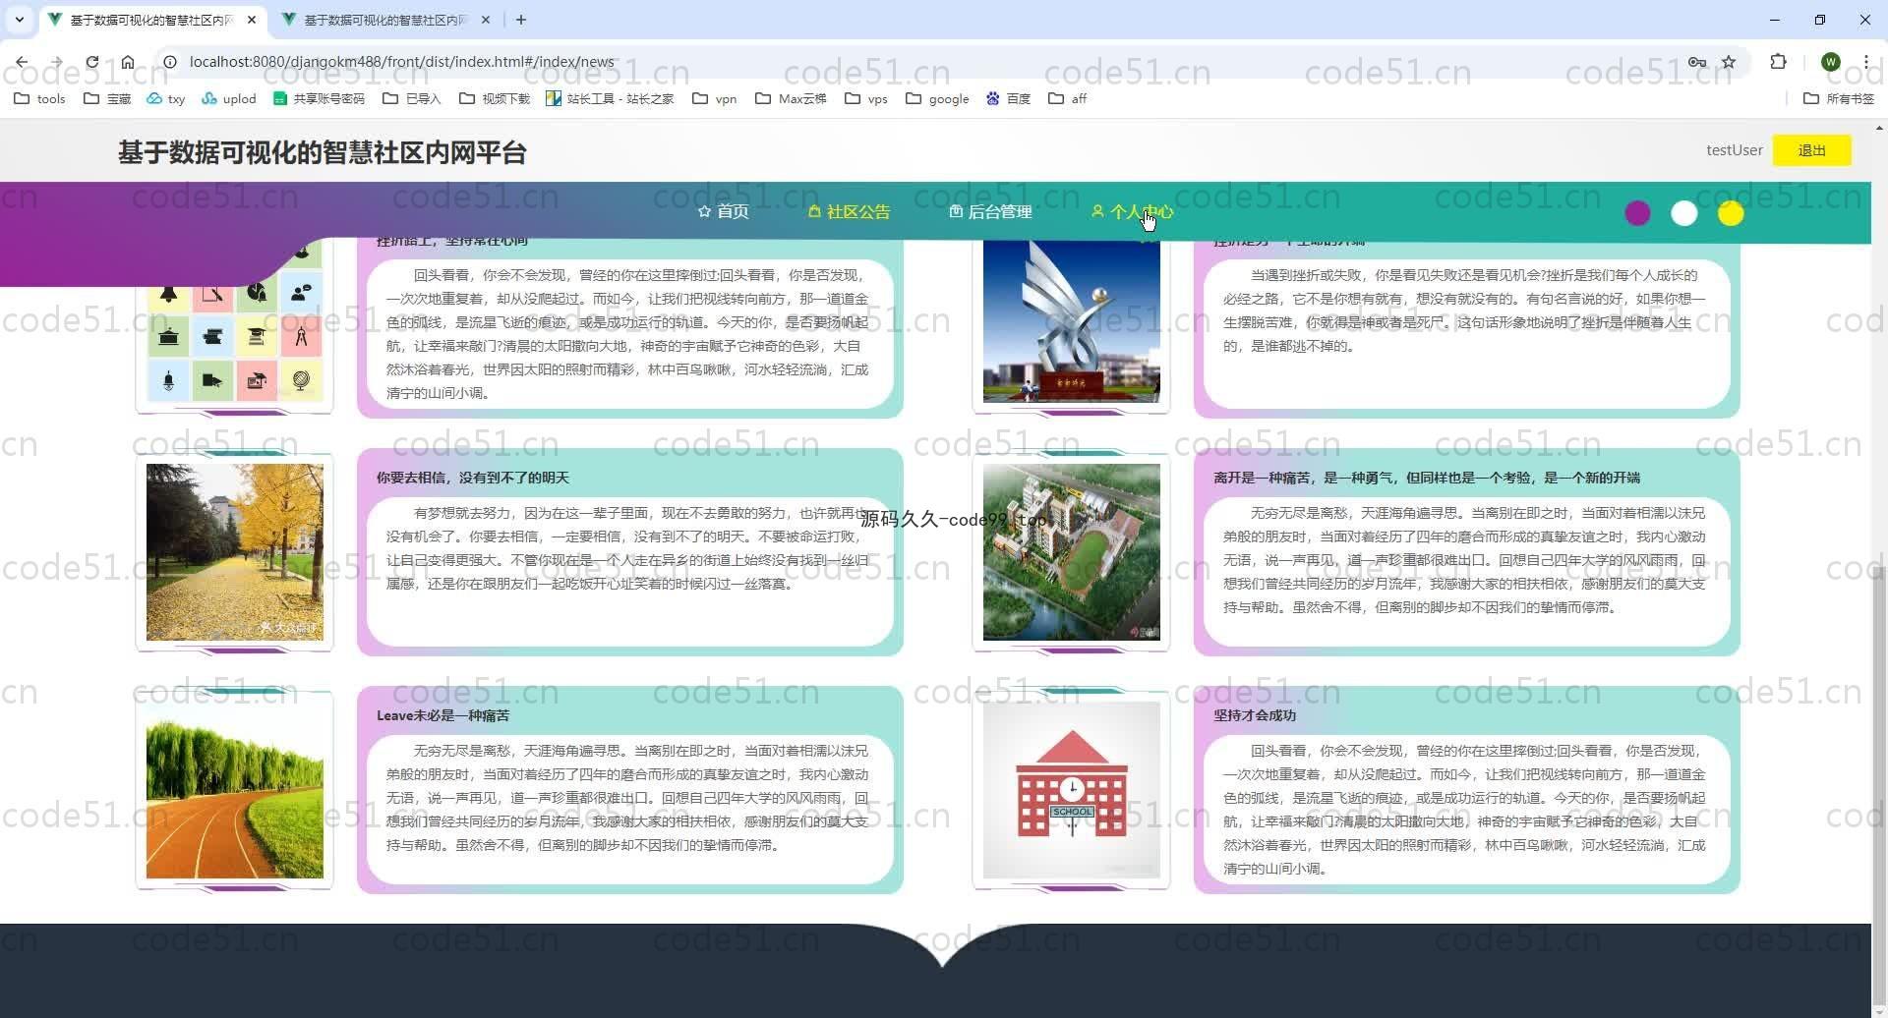The image size is (1888, 1018).
Task: Open news titled 你要去相信，没有到不了的明天
Action: 472,478
